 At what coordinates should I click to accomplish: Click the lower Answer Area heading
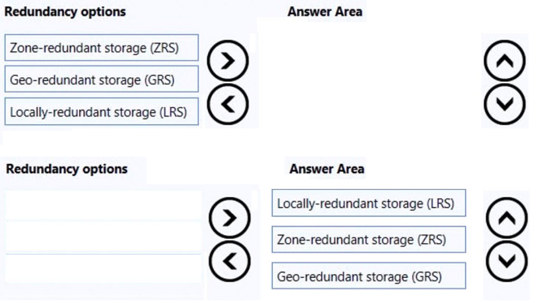(x=327, y=169)
